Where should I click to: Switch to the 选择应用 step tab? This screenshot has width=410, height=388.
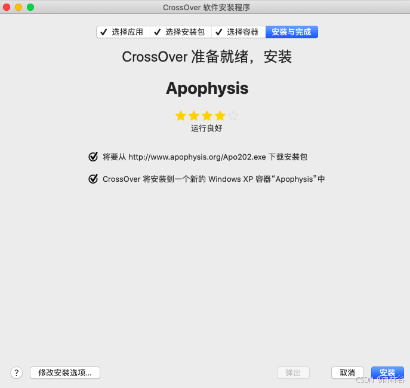pyautogui.click(x=123, y=32)
